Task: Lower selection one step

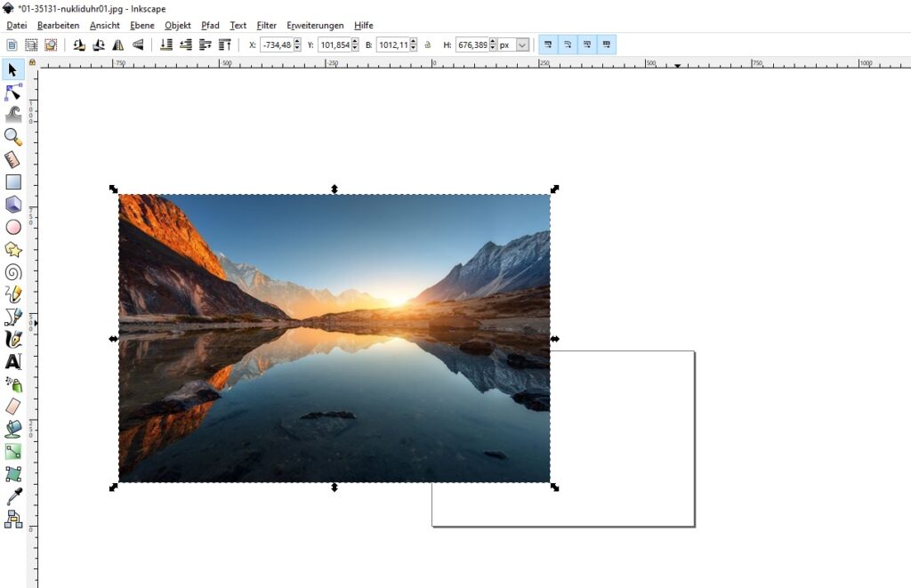Action: coord(186,44)
